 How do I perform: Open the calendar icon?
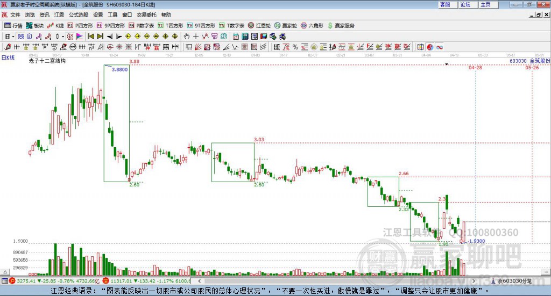click(236, 37)
